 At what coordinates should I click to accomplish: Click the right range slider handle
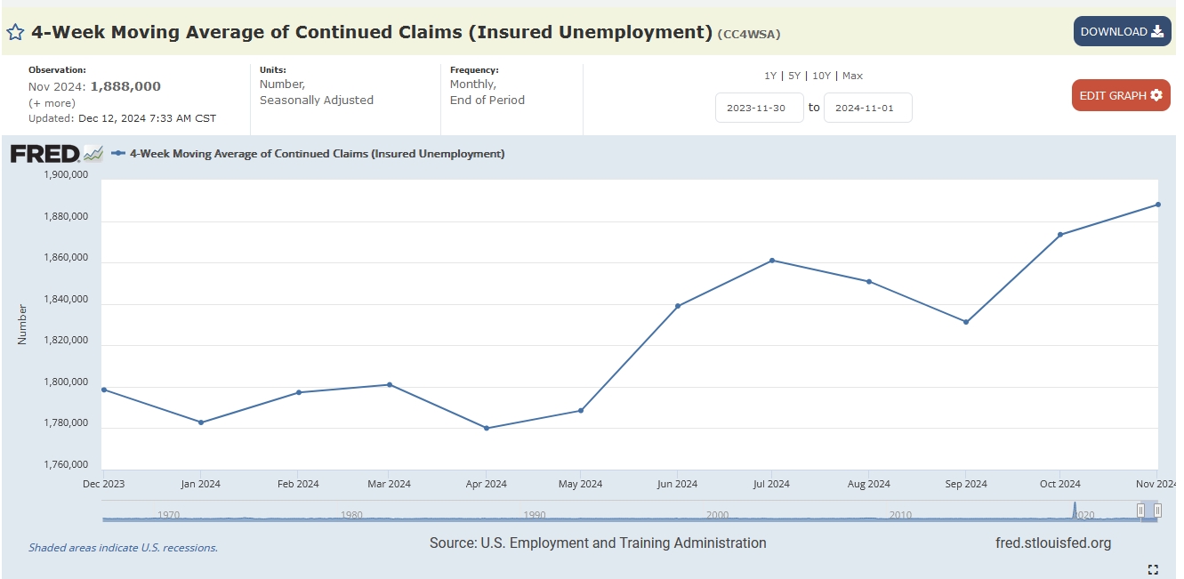(x=1157, y=510)
